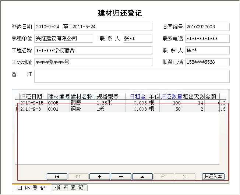The height and width of the screenshot is (195, 240).
Task: Click the 承租单位 company name field
Action: click(x=64, y=39)
